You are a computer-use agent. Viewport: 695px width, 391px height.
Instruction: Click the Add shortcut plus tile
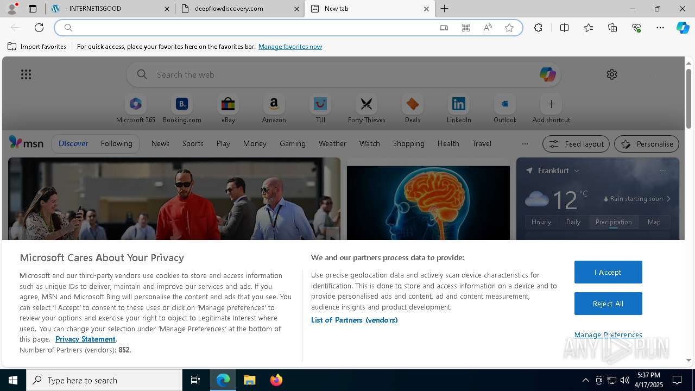point(551,109)
